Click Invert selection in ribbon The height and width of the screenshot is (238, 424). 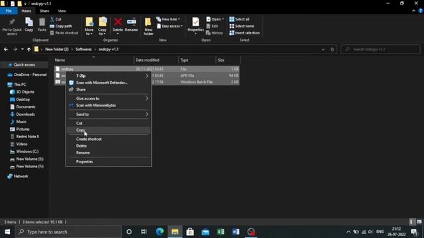point(244,33)
